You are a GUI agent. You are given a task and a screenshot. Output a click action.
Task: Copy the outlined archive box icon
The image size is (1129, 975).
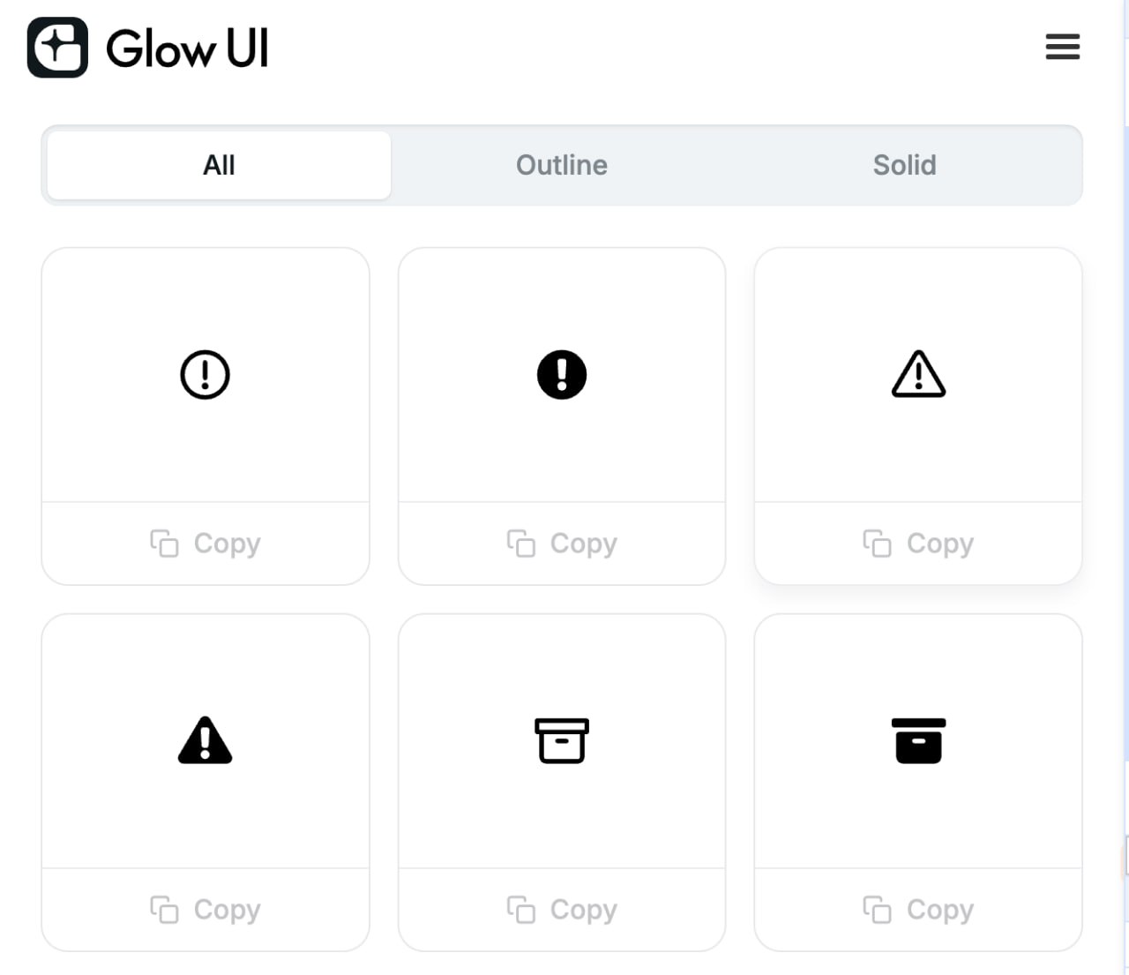[x=562, y=910]
